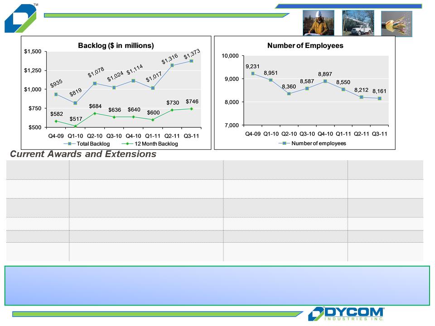
Task: Click the $600 12-month backlog label
Action: 153,113
